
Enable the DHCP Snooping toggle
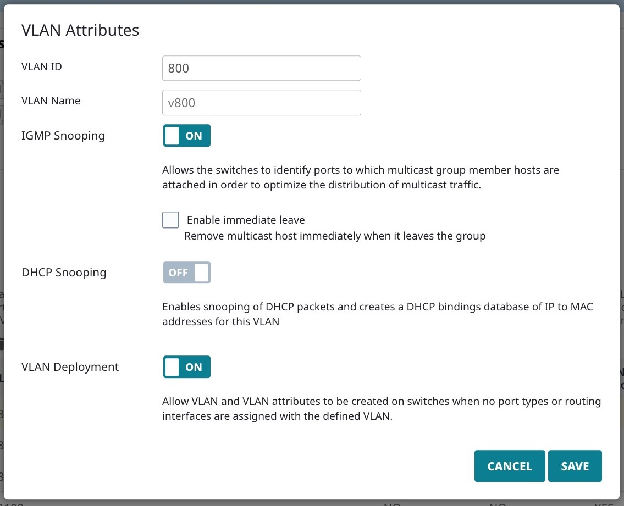(x=186, y=272)
